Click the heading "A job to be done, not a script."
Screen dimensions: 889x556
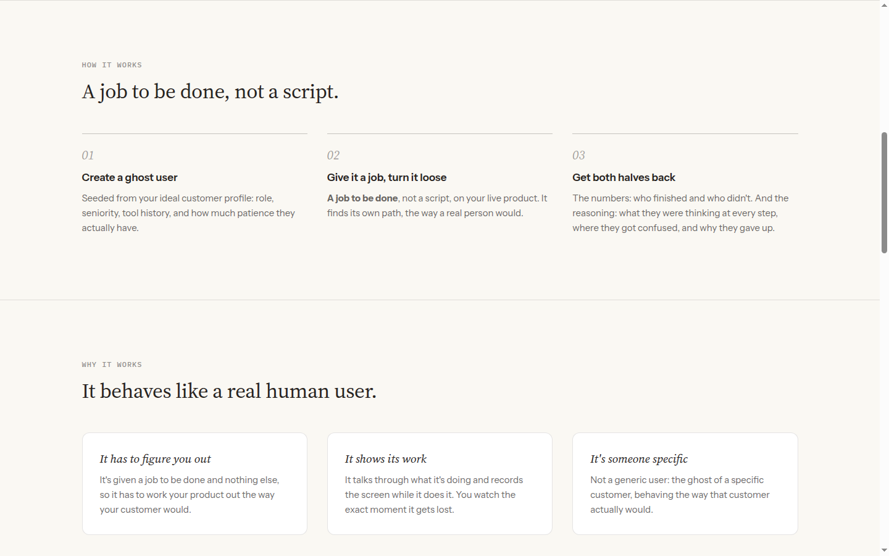coord(210,92)
